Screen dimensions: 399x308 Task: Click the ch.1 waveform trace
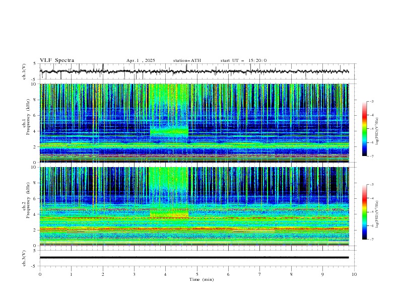pos(194,71)
